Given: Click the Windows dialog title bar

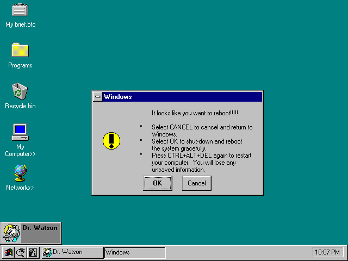Looking at the screenshot, I should coord(182,97).
